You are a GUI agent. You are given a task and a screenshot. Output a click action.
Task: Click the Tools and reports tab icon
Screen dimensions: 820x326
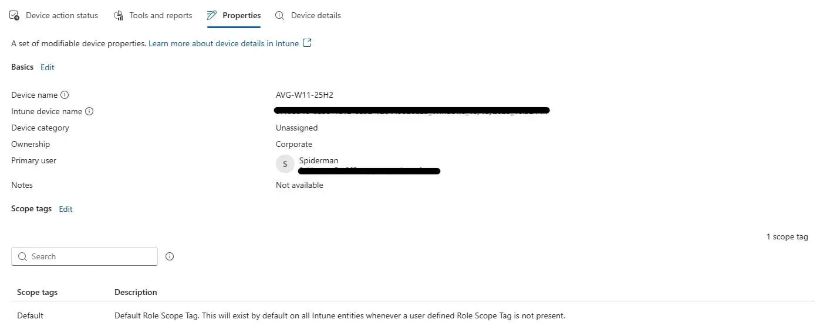point(119,15)
